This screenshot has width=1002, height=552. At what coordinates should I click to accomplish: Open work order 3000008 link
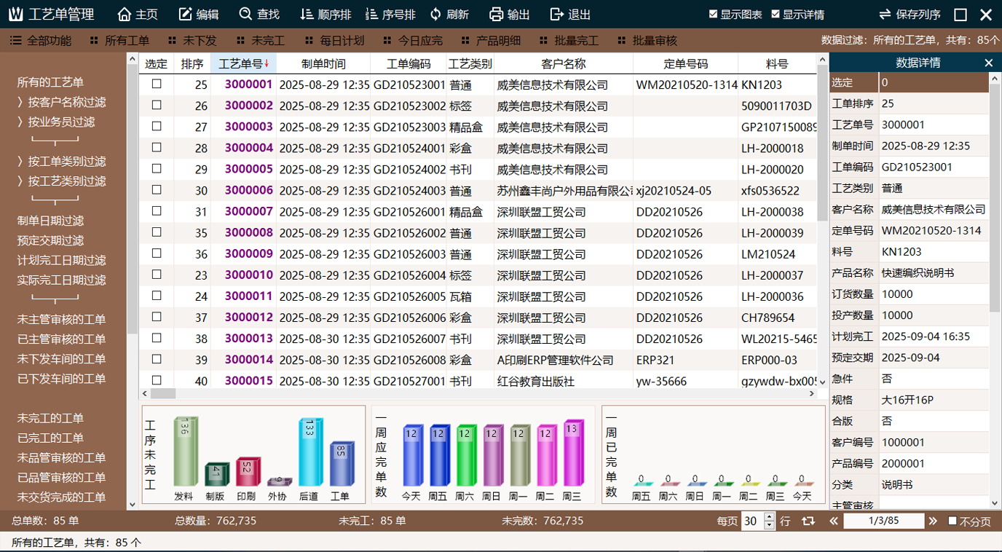tap(248, 233)
